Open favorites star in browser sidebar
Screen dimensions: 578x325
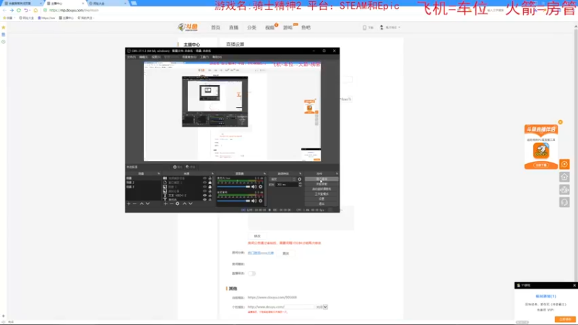point(4,27)
